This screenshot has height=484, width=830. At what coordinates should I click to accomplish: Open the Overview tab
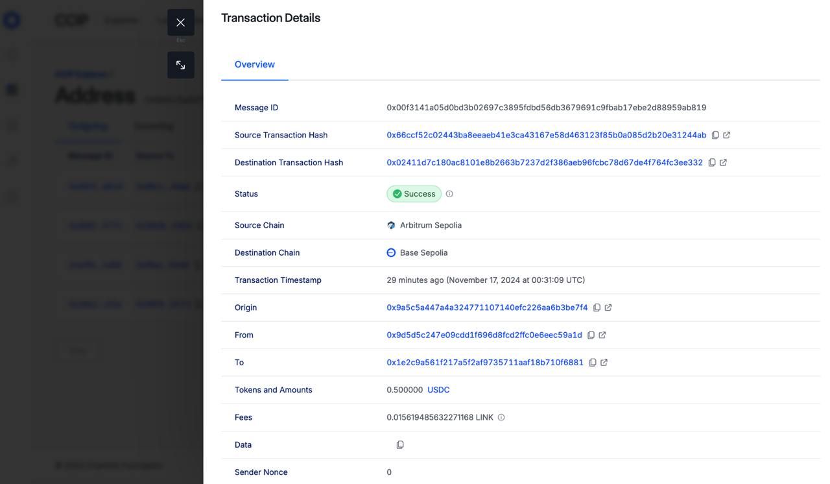[x=255, y=64]
